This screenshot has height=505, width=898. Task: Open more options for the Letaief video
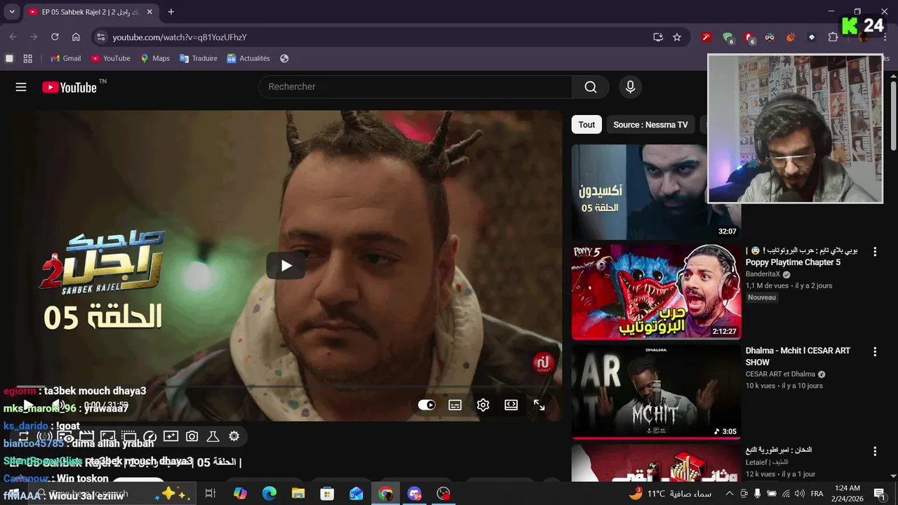(x=875, y=452)
